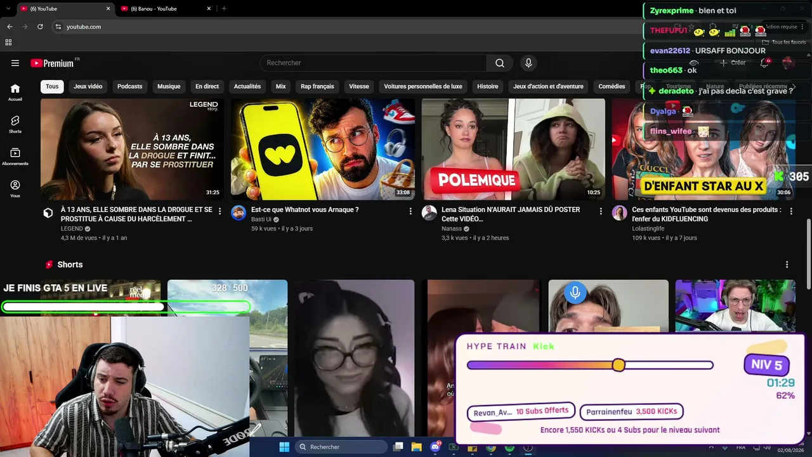Open more options for the KIDFLUENCING video
The height and width of the screenshot is (457, 812).
(791, 211)
